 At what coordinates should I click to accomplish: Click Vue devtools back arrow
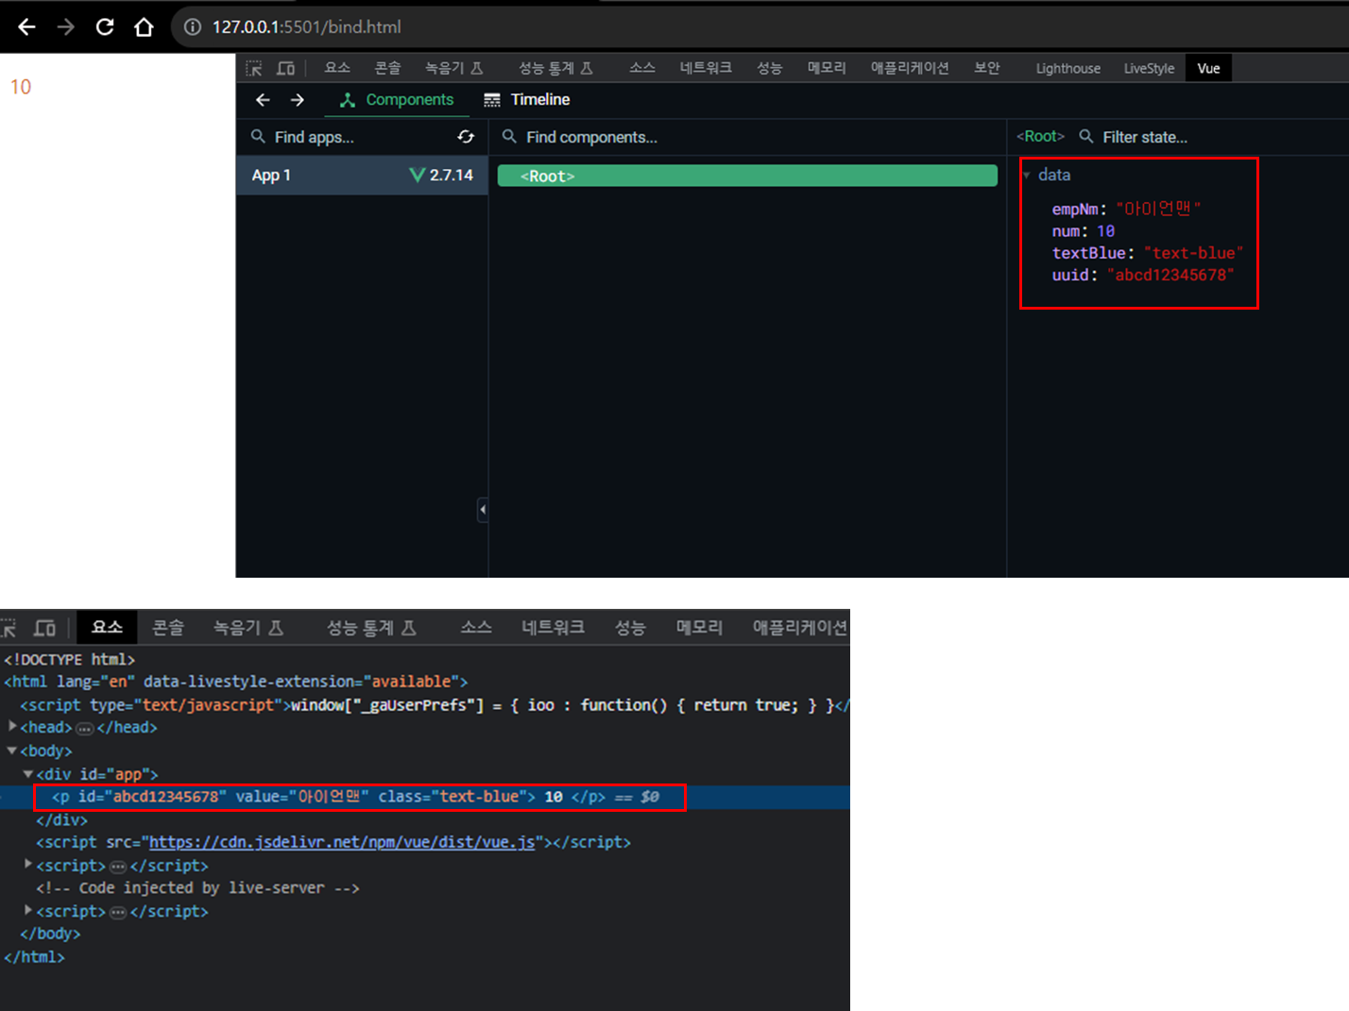(x=263, y=100)
